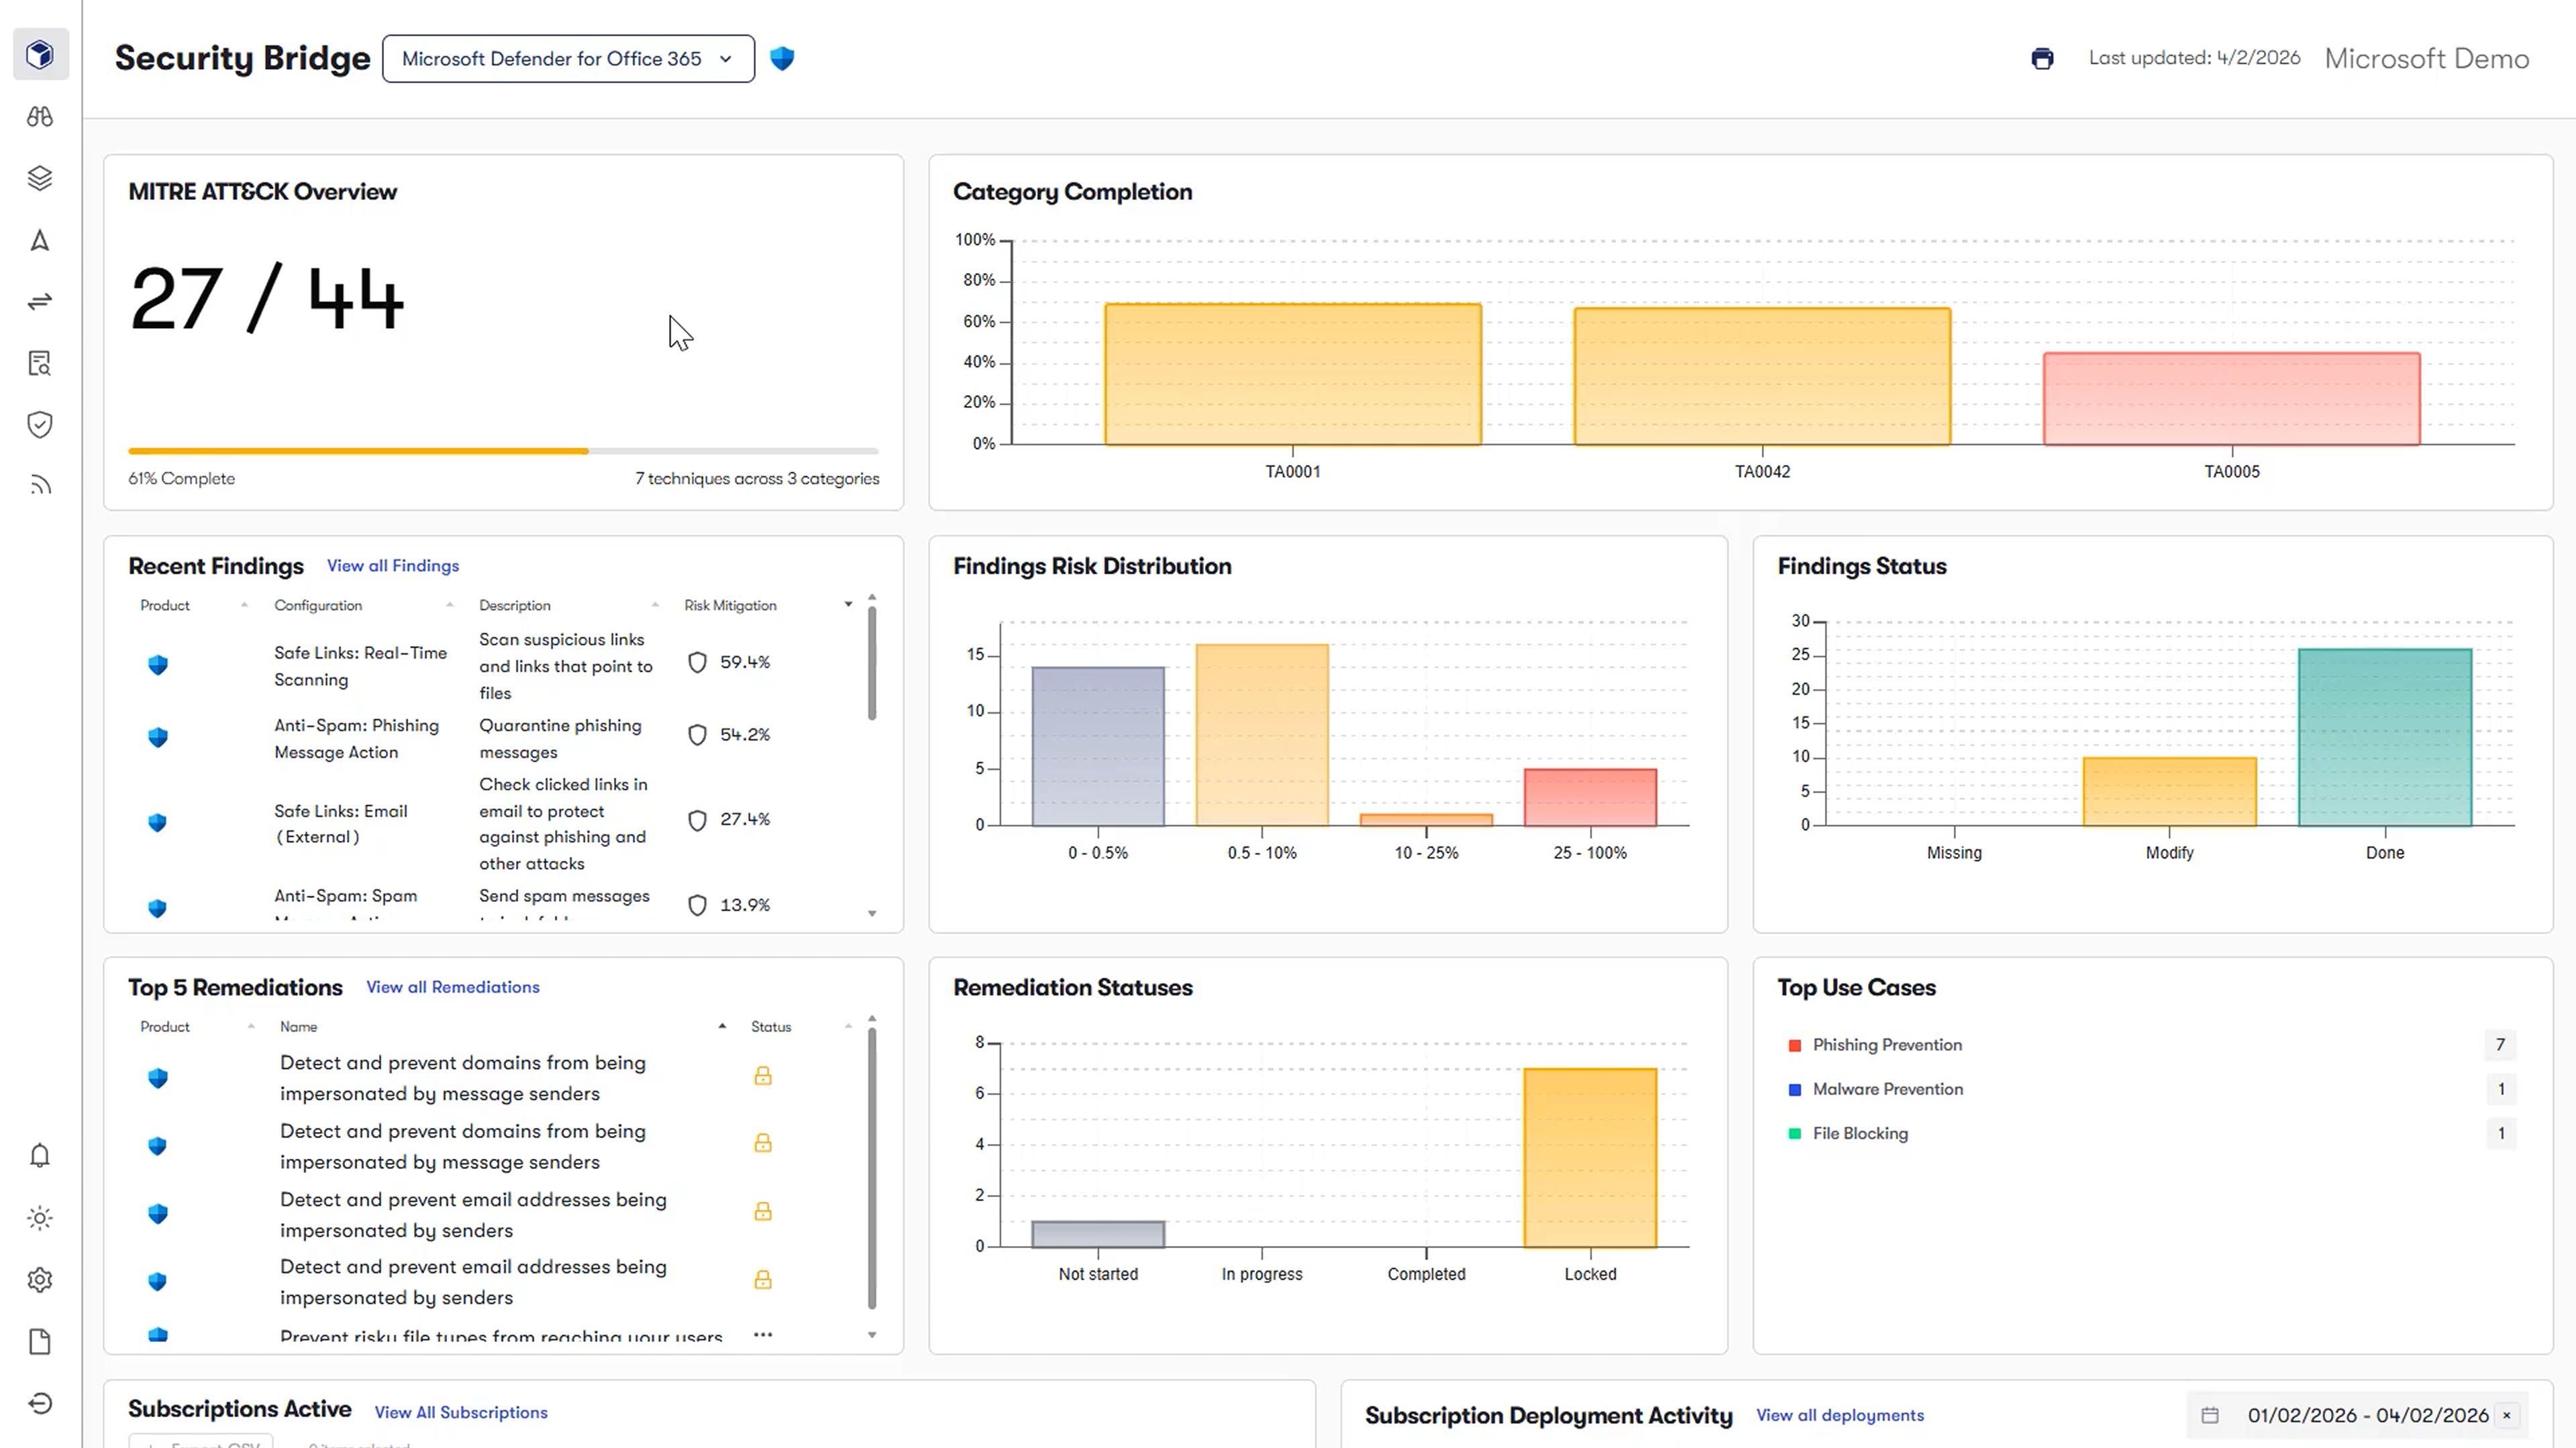Open the Microsoft Defender for Office 365 dropdown
Viewport: 2576px width, 1448px height.
[568, 59]
